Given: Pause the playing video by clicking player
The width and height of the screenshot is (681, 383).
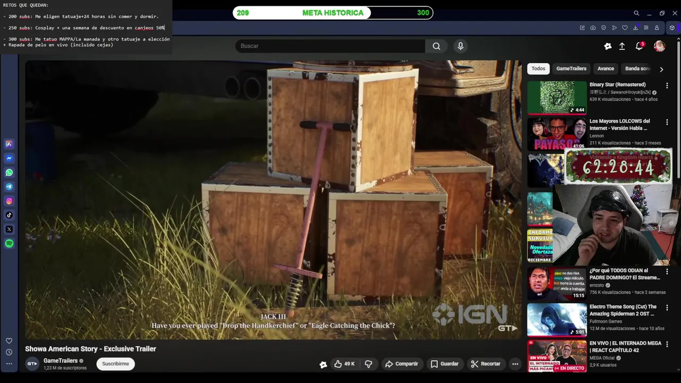Looking at the screenshot, I should pos(273,199).
